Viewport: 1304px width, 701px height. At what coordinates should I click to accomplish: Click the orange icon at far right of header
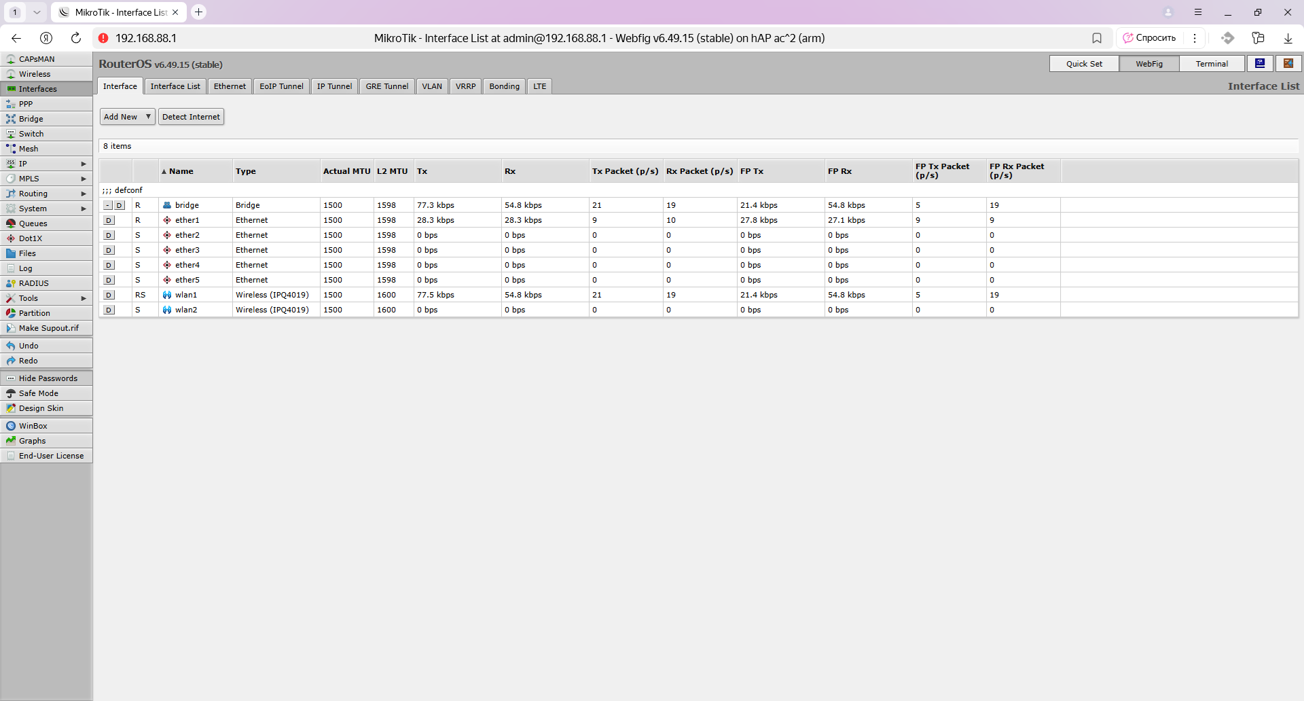click(1288, 63)
